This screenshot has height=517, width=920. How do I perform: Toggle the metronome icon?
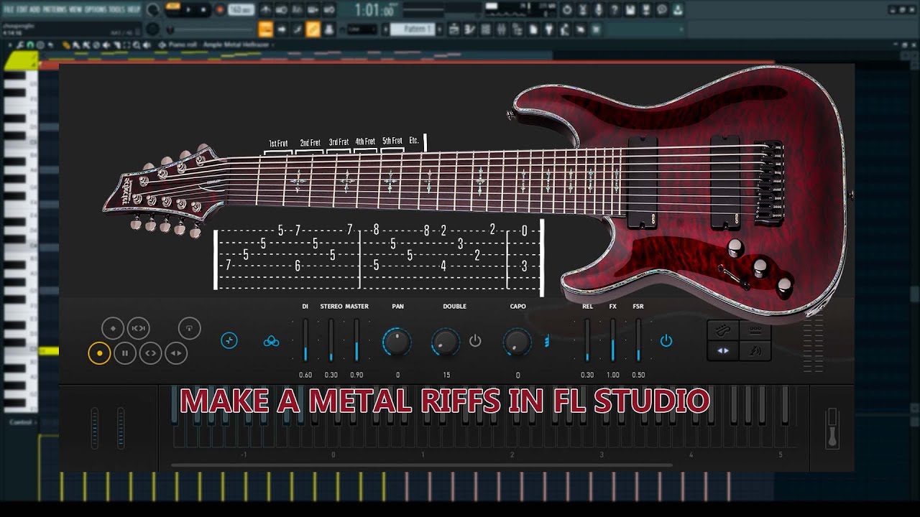[265, 10]
